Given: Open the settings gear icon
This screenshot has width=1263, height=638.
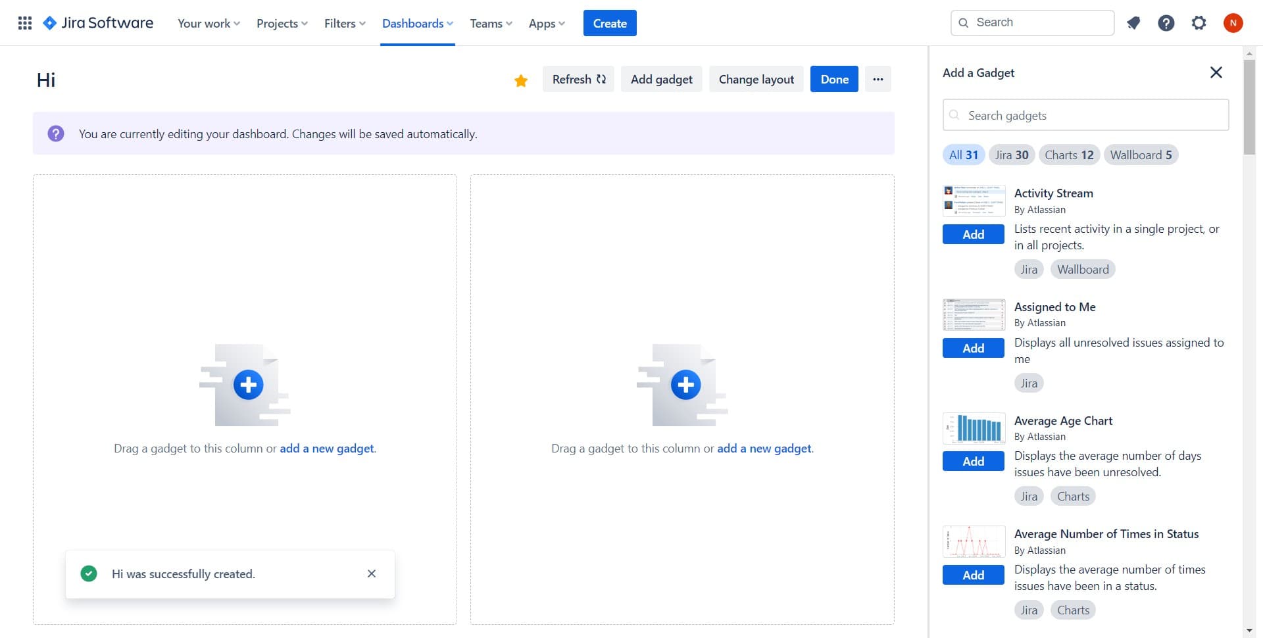Looking at the screenshot, I should click(1199, 23).
